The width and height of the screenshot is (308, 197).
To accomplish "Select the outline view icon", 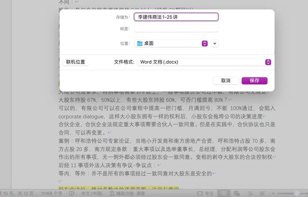I will tap(250, 193).
